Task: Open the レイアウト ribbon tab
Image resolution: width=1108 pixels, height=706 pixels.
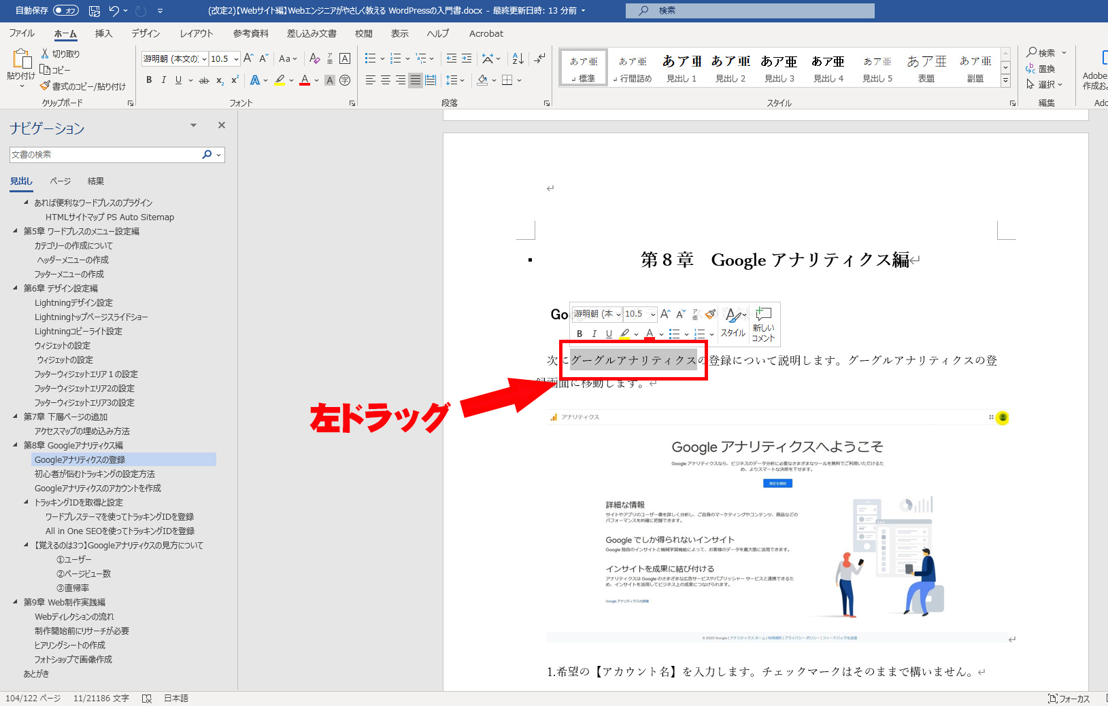Action: pyautogui.click(x=197, y=33)
